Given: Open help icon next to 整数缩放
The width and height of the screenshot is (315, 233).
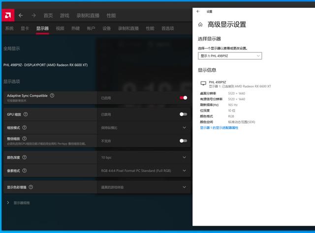Looking at the screenshot, I should [25, 139].
